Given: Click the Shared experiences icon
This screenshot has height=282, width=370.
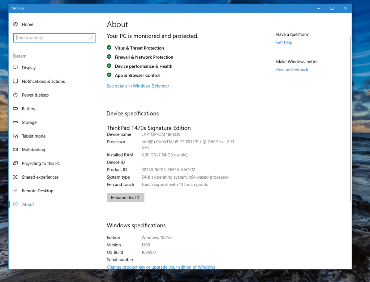Looking at the screenshot, I should [15, 177].
